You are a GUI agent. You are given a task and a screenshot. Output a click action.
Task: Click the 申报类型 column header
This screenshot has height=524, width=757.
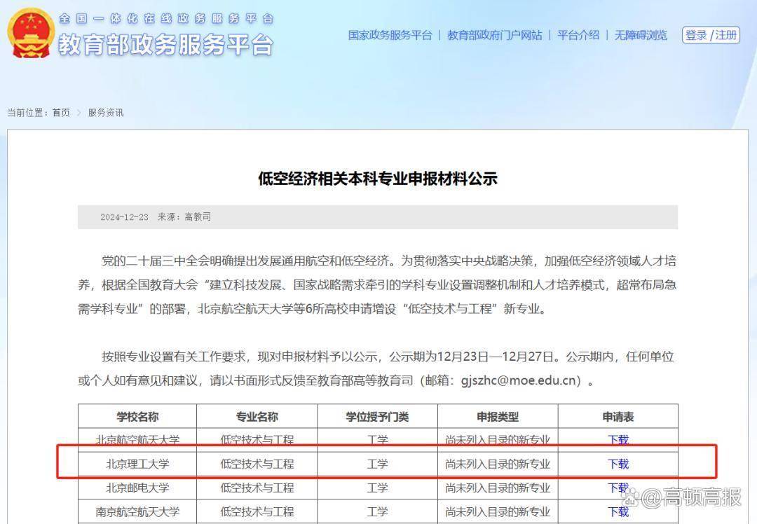pyautogui.click(x=498, y=416)
